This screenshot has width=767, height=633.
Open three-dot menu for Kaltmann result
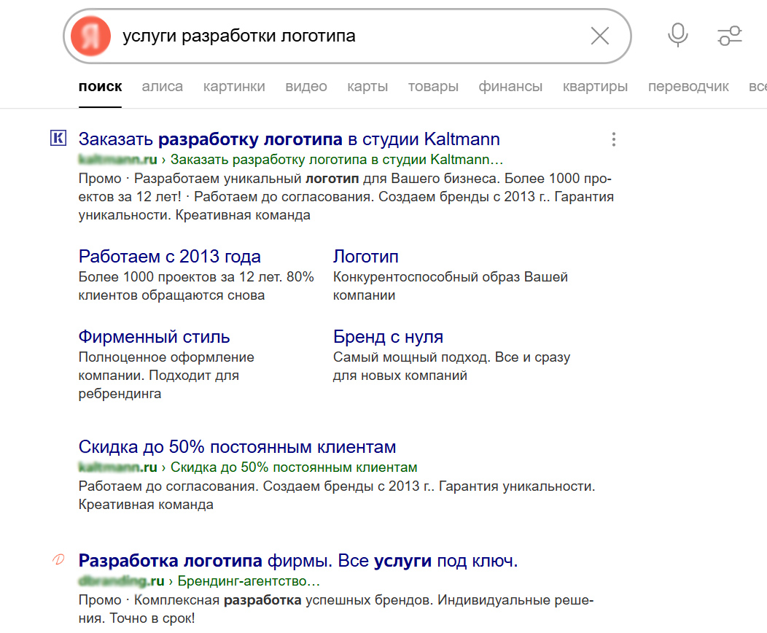pos(614,139)
